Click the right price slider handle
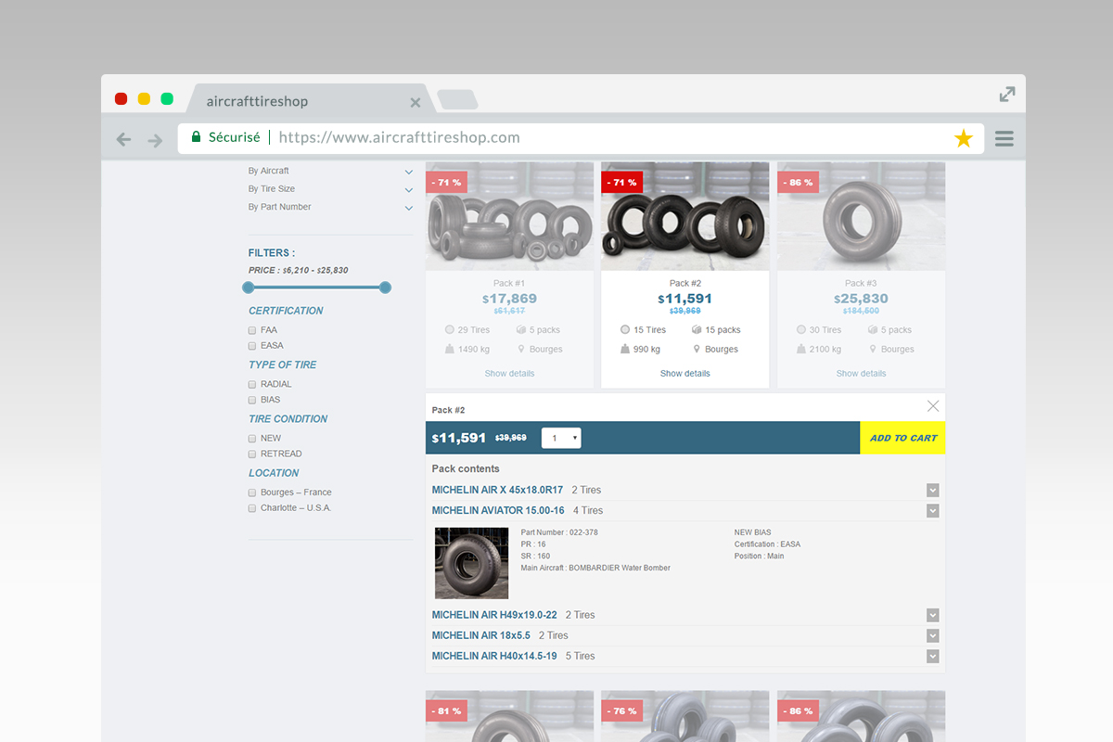The image size is (1113, 742). [385, 288]
